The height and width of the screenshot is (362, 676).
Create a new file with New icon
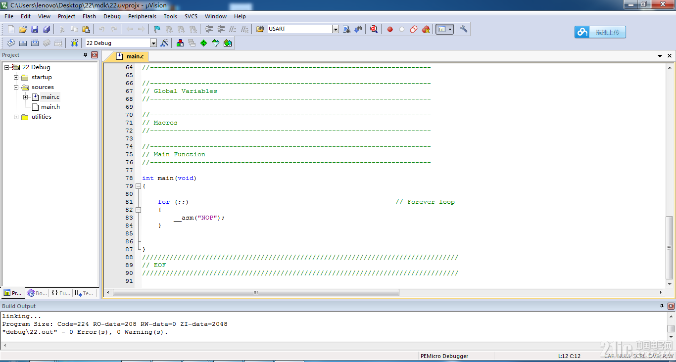[x=11, y=29]
